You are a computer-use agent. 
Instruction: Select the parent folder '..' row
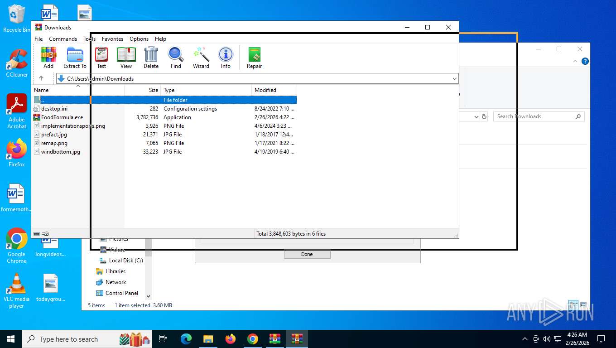164,100
